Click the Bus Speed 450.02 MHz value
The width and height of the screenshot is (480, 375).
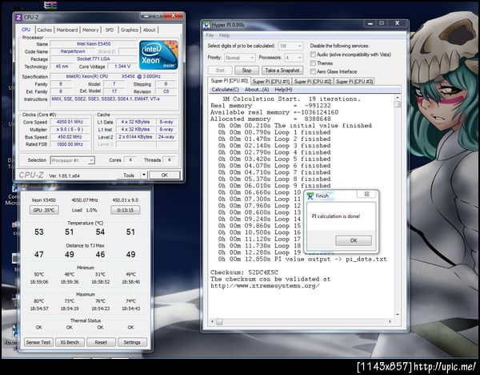(70, 137)
